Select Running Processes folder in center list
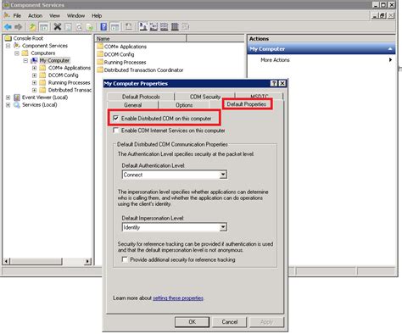This screenshot has width=402, height=334. pyautogui.click(x=121, y=63)
